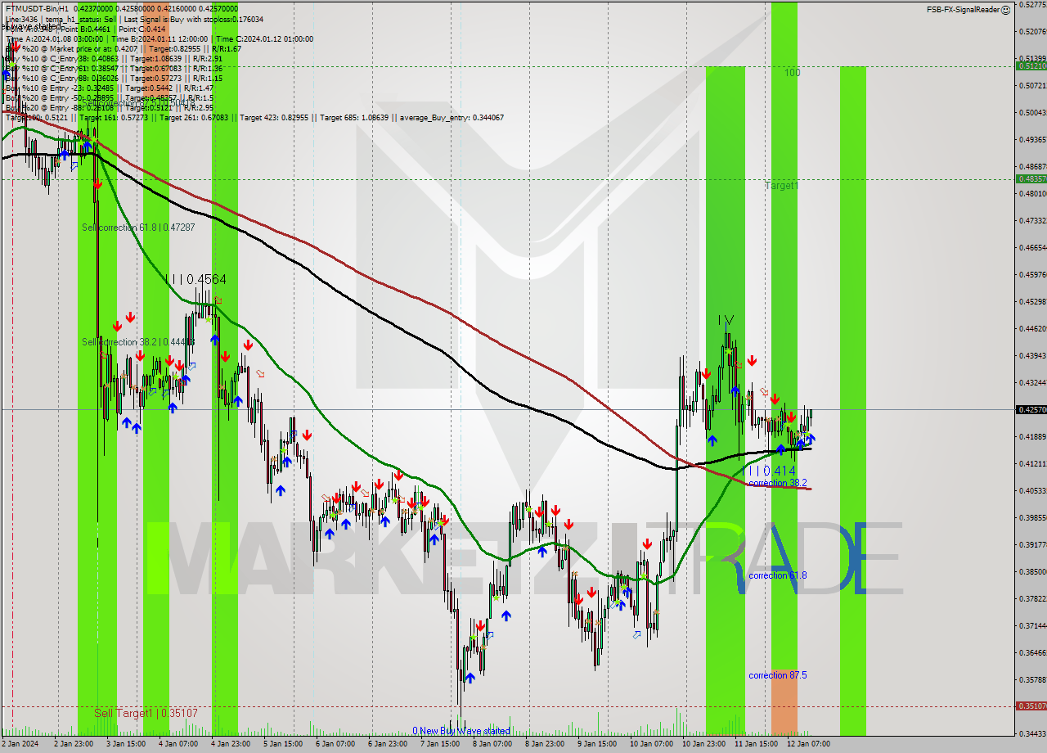1047x753 pixels.
Task: Click the 'Target1' level label
Action: tap(782, 186)
